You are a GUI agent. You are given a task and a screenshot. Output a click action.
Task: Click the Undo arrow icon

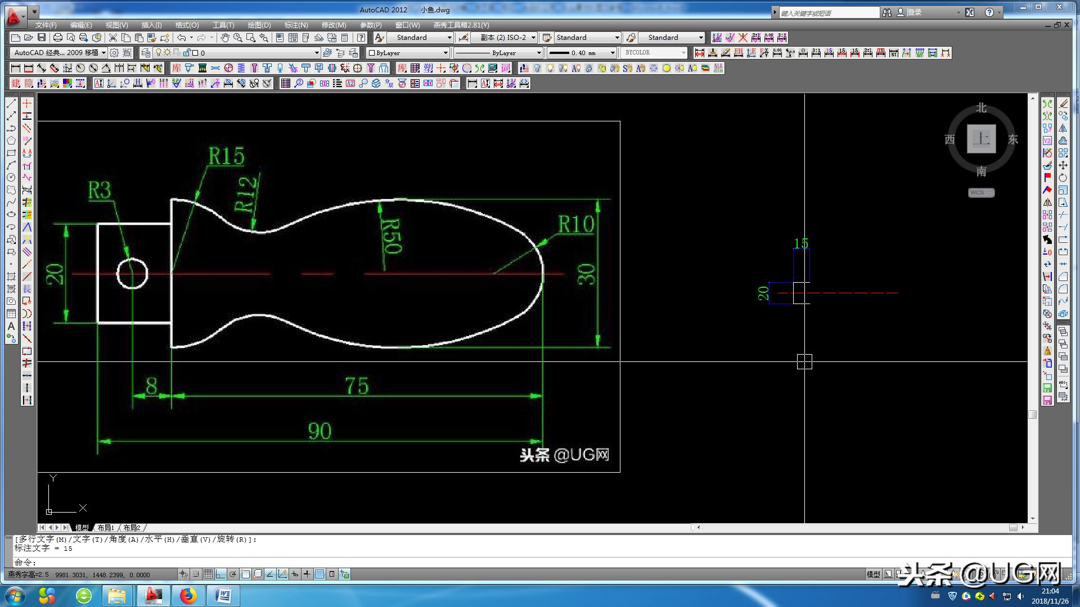(181, 38)
